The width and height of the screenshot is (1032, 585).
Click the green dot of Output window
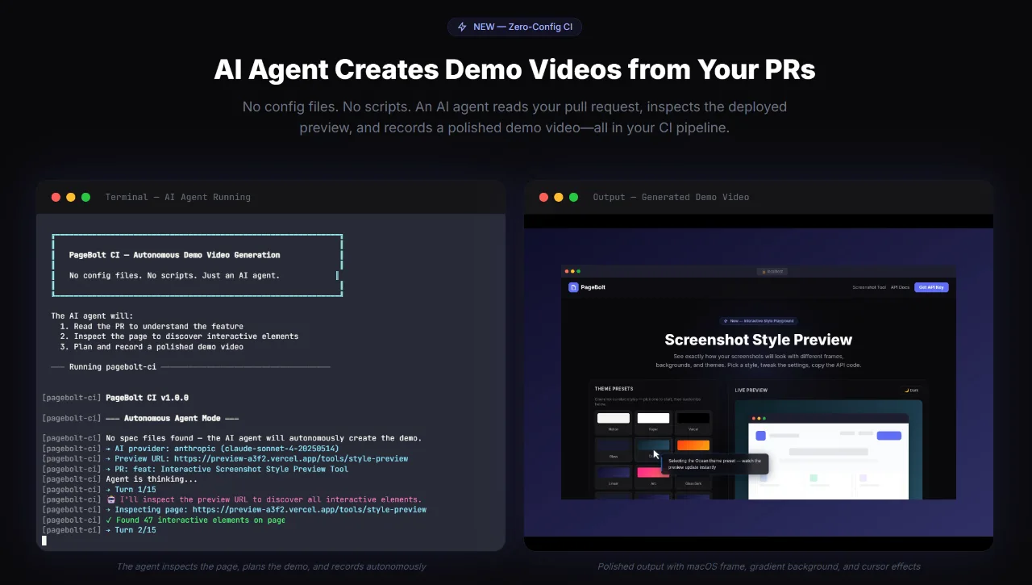pos(573,197)
